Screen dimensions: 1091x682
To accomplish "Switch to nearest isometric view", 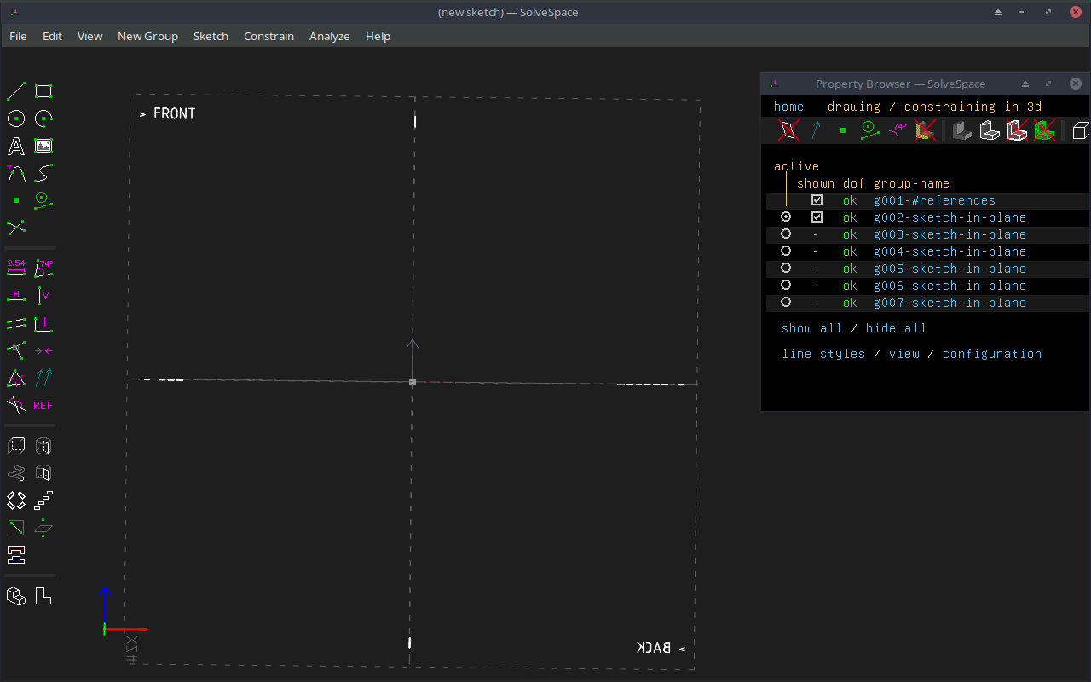I will 16,596.
